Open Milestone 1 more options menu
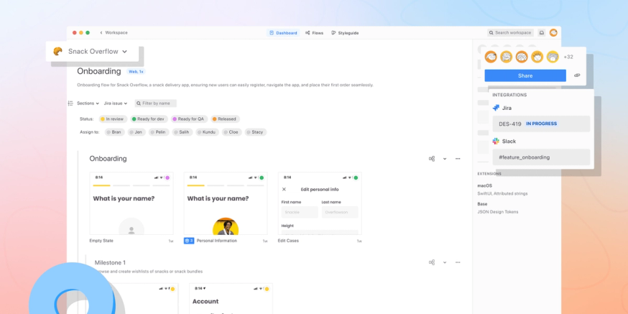Image resolution: width=628 pixels, height=314 pixels. 458,263
